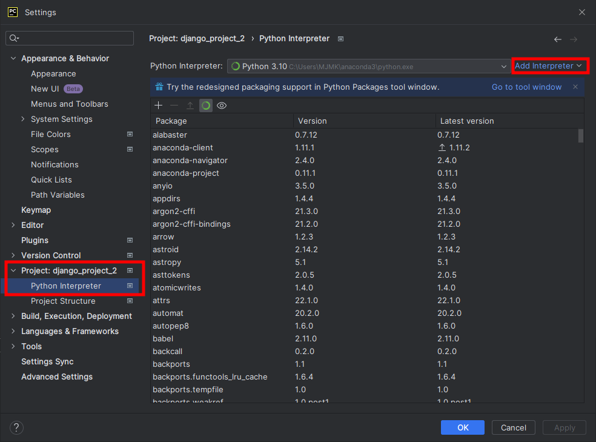Click the PyCharm logo in title bar
Screen dimensions: 596x442
(13, 12)
